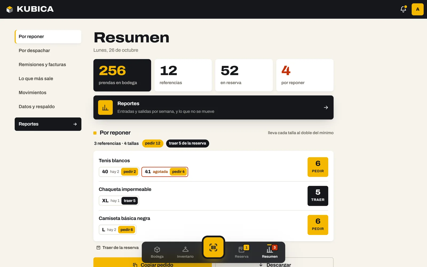Open the 4 por reponer card
Image resolution: width=427 pixels, height=267 pixels.
(x=305, y=75)
